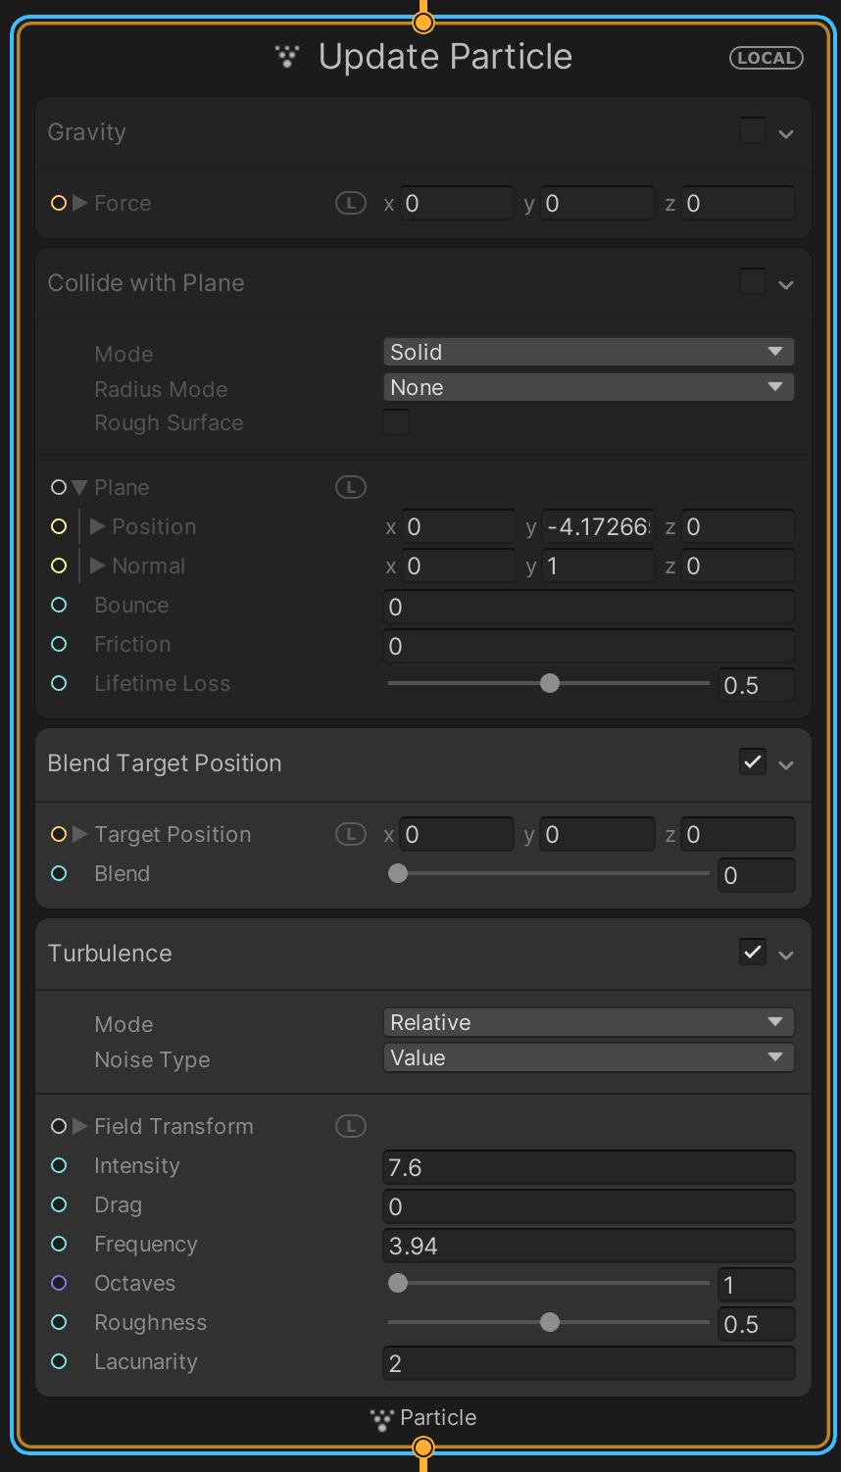
Task: Click the bottom orange flow connector
Action: tap(422, 1447)
